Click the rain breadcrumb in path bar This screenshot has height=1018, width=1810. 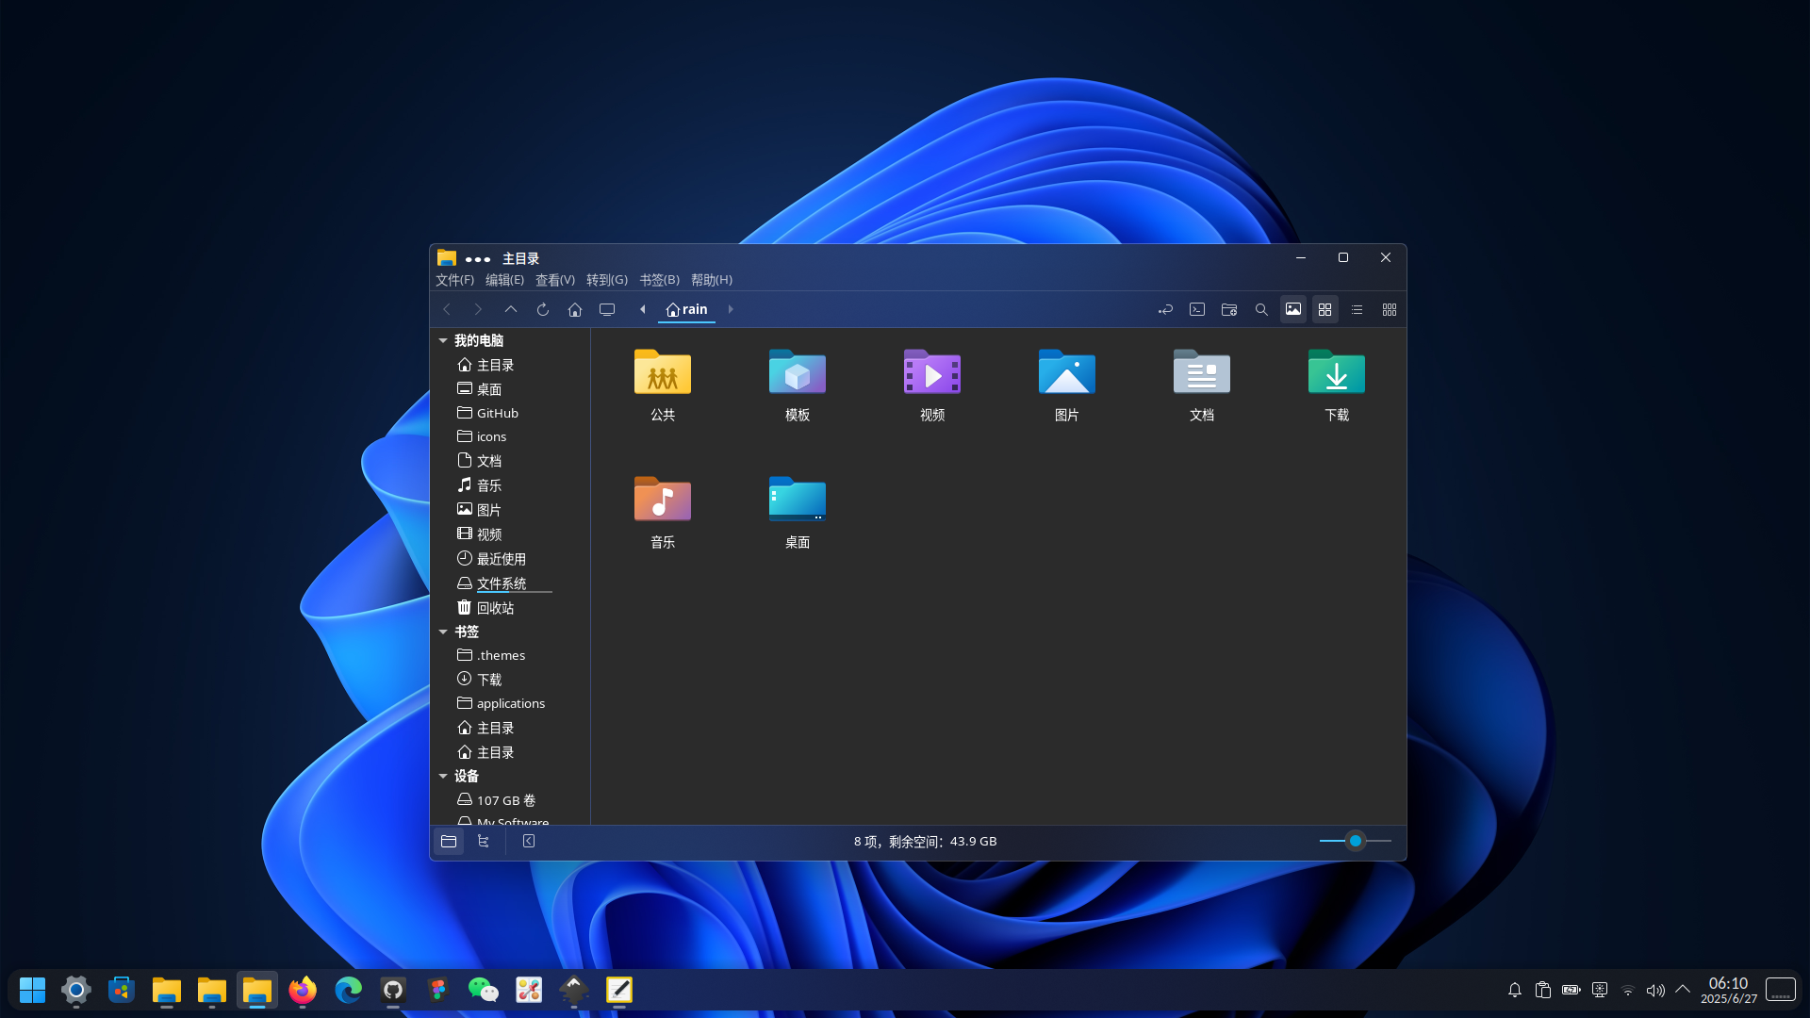[687, 309]
